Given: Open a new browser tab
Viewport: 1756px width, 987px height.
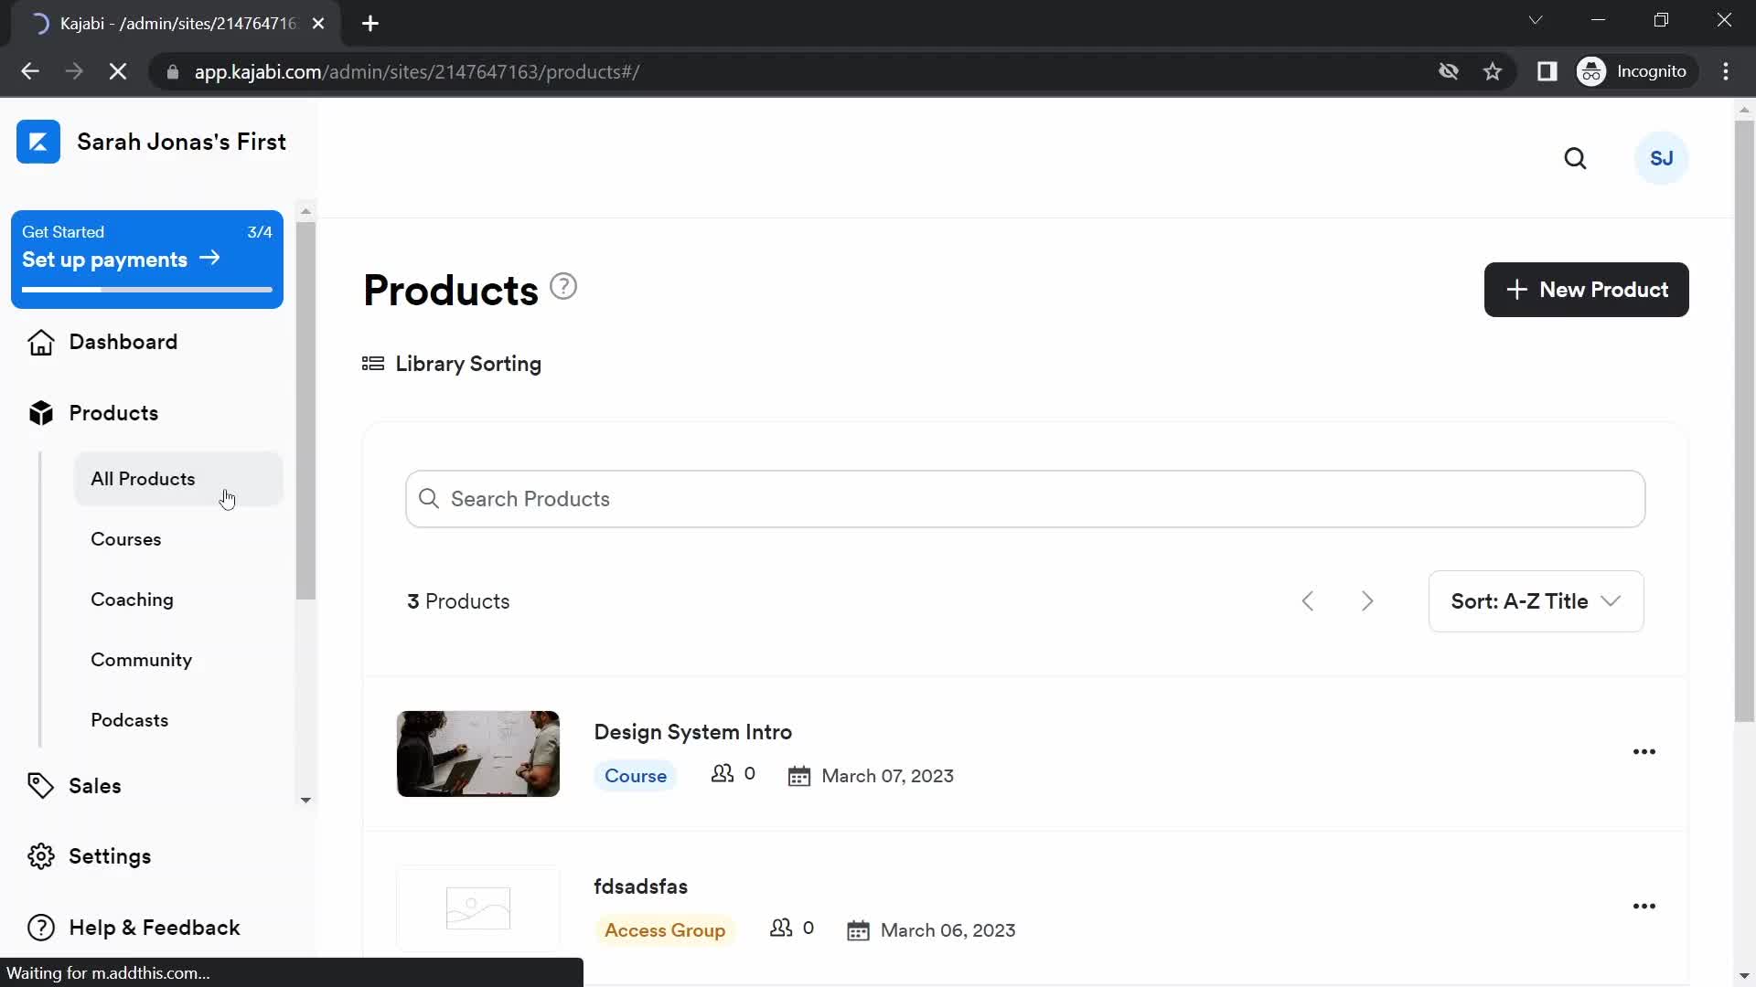Looking at the screenshot, I should coord(370,24).
